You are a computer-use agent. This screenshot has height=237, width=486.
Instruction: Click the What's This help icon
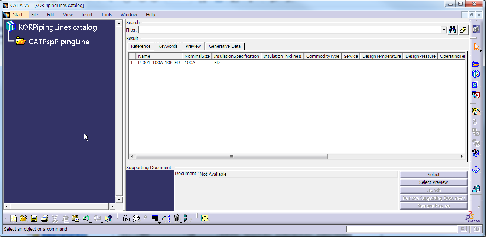click(108, 218)
